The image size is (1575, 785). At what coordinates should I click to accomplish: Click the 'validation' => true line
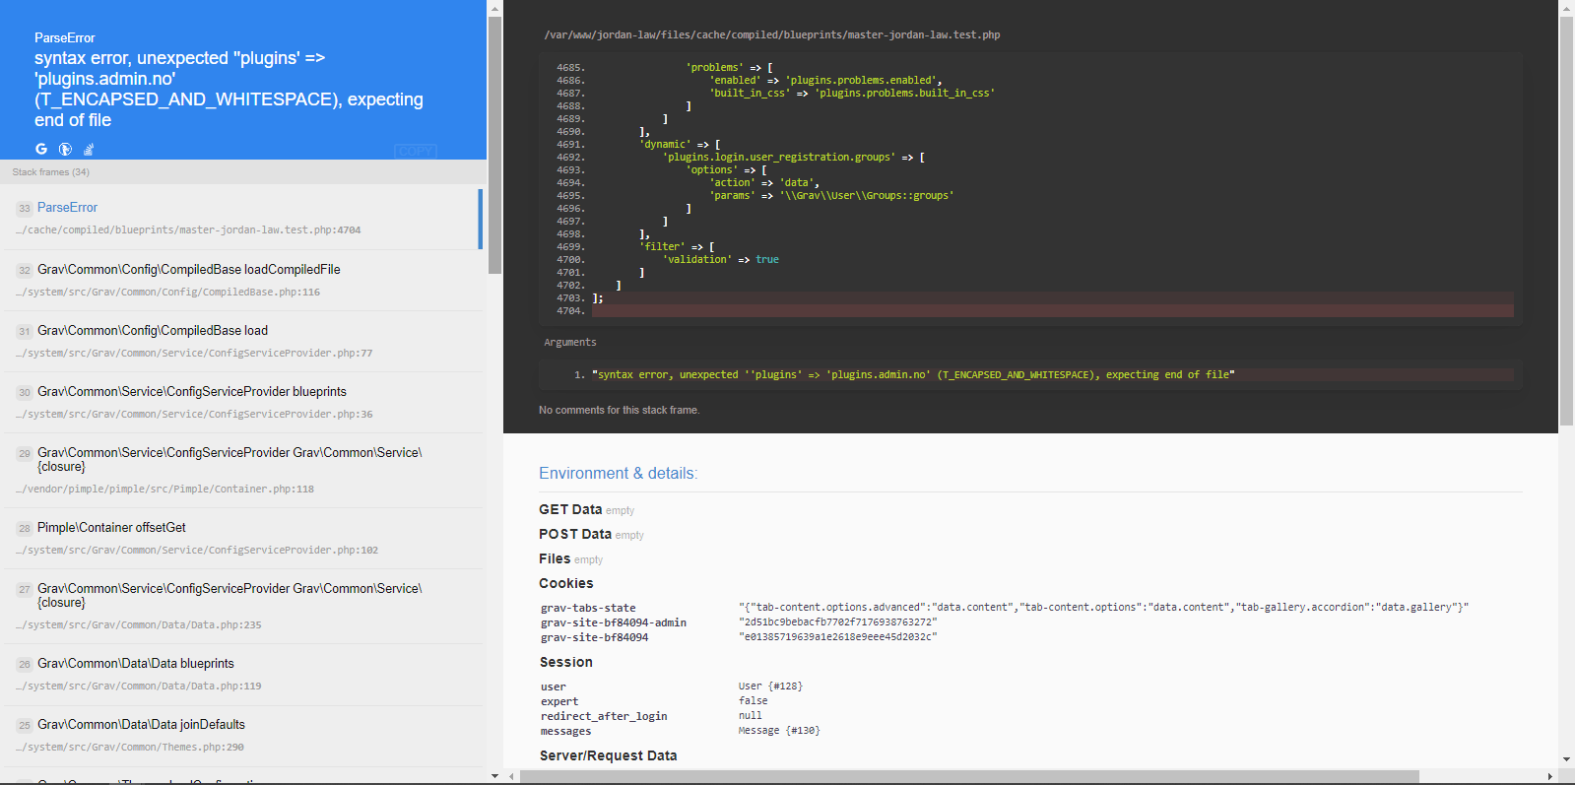pyautogui.click(x=721, y=260)
